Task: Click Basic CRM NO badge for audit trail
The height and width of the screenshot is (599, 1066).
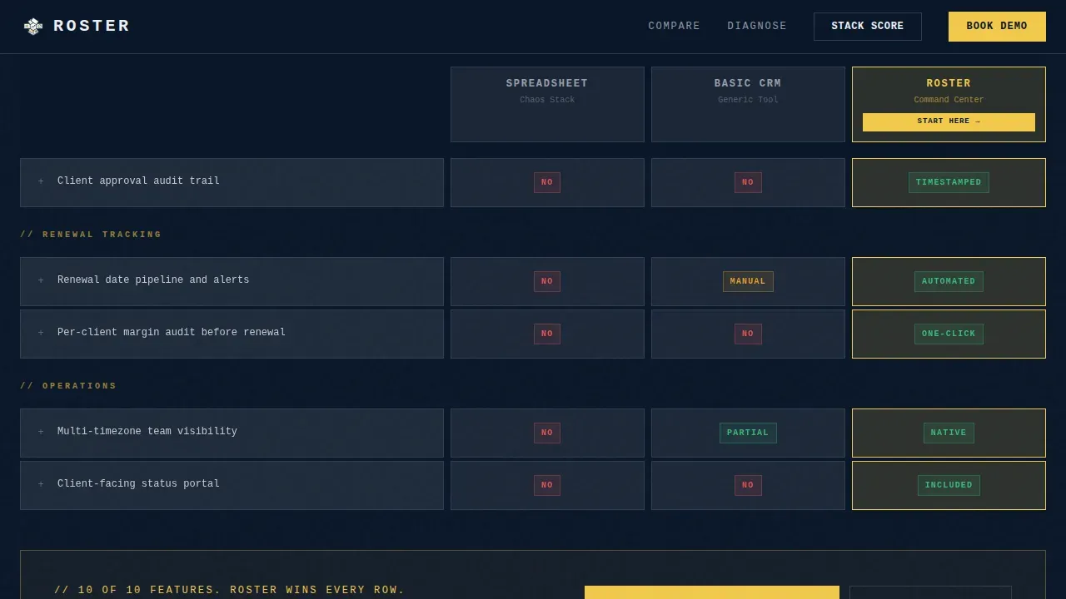Action: tap(748, 182)
